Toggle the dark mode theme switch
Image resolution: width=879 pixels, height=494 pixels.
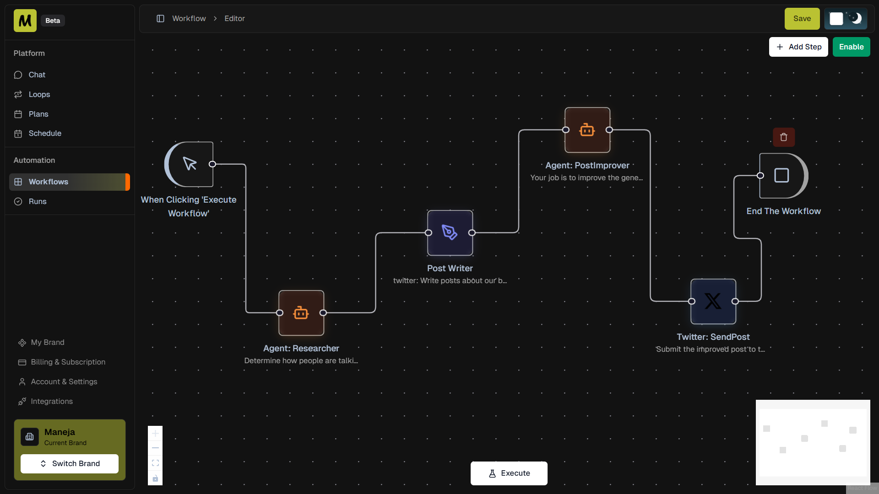[846, 19]
